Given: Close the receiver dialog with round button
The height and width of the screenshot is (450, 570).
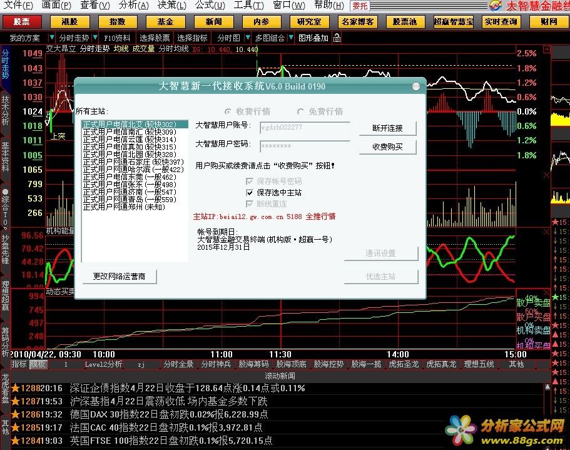Looking at the screenshot, I should 416,86.
